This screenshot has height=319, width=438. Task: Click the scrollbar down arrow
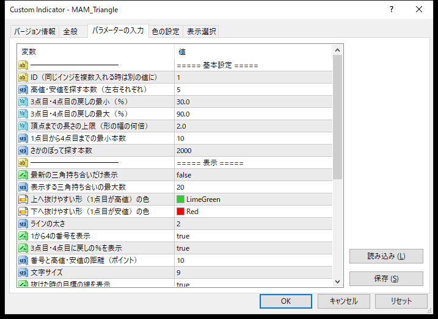click(337, 282)
